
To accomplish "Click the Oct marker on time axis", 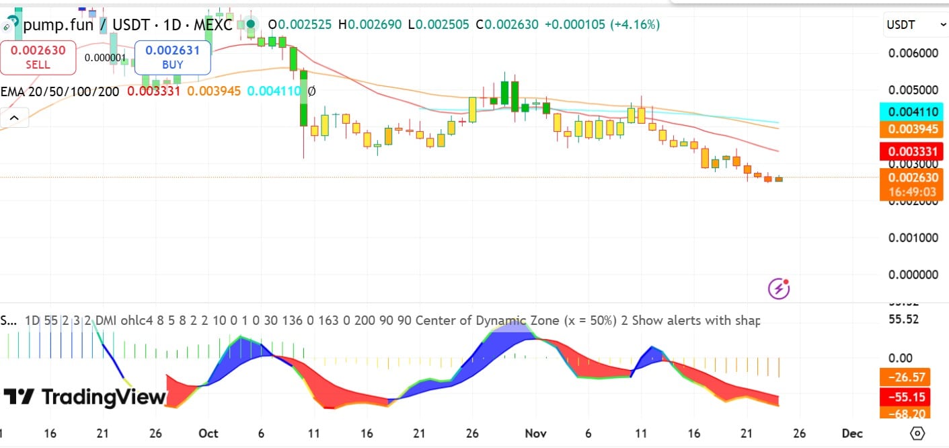I will 208,433.
